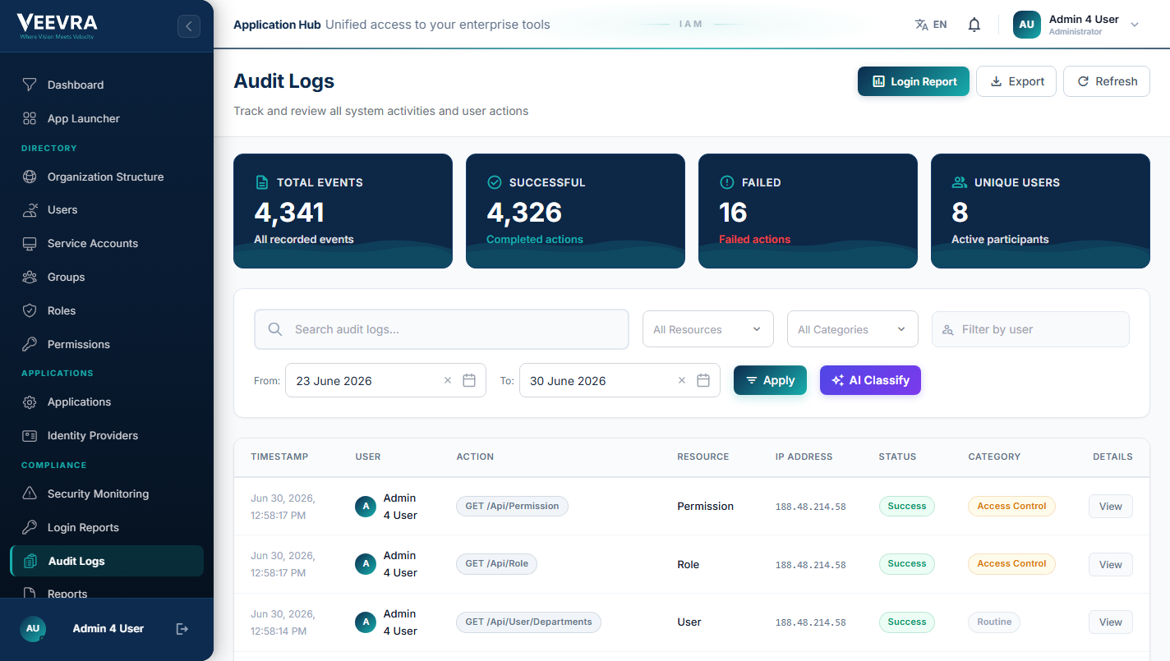Viewport: 1170px width, 661px height.
Task: Click the Groups icon in the sidebar
Action: pos(30,277)
